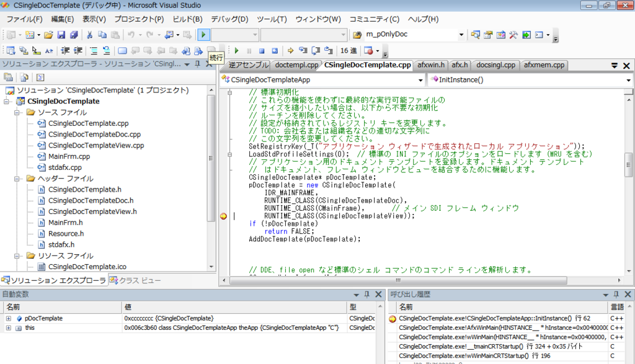Open the Toolbox hammer-and-wrench icon

(513, 35)
